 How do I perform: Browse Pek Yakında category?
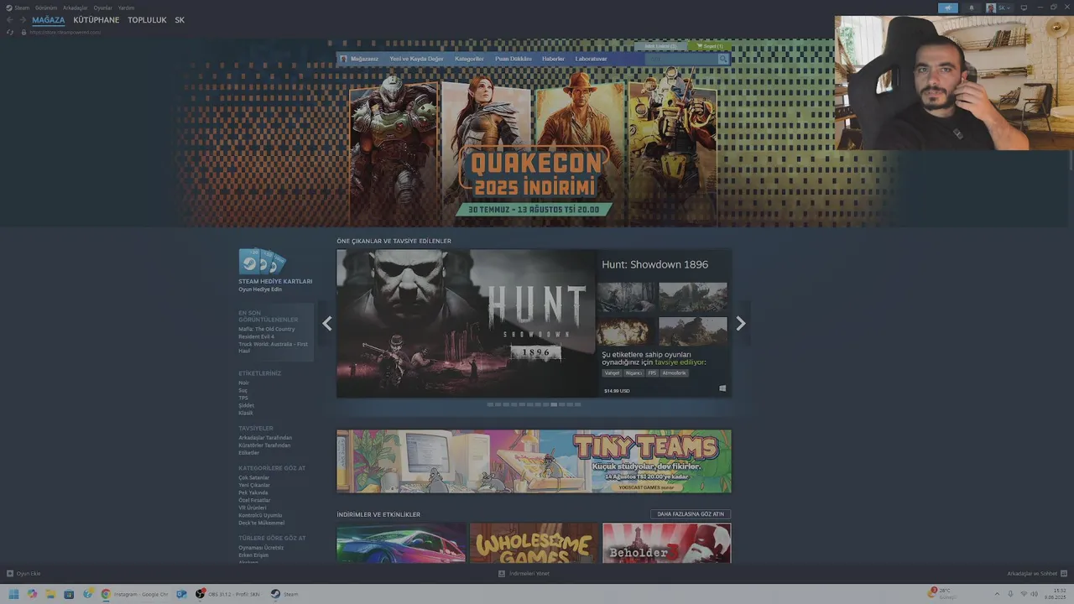click(x=253, y=492)
